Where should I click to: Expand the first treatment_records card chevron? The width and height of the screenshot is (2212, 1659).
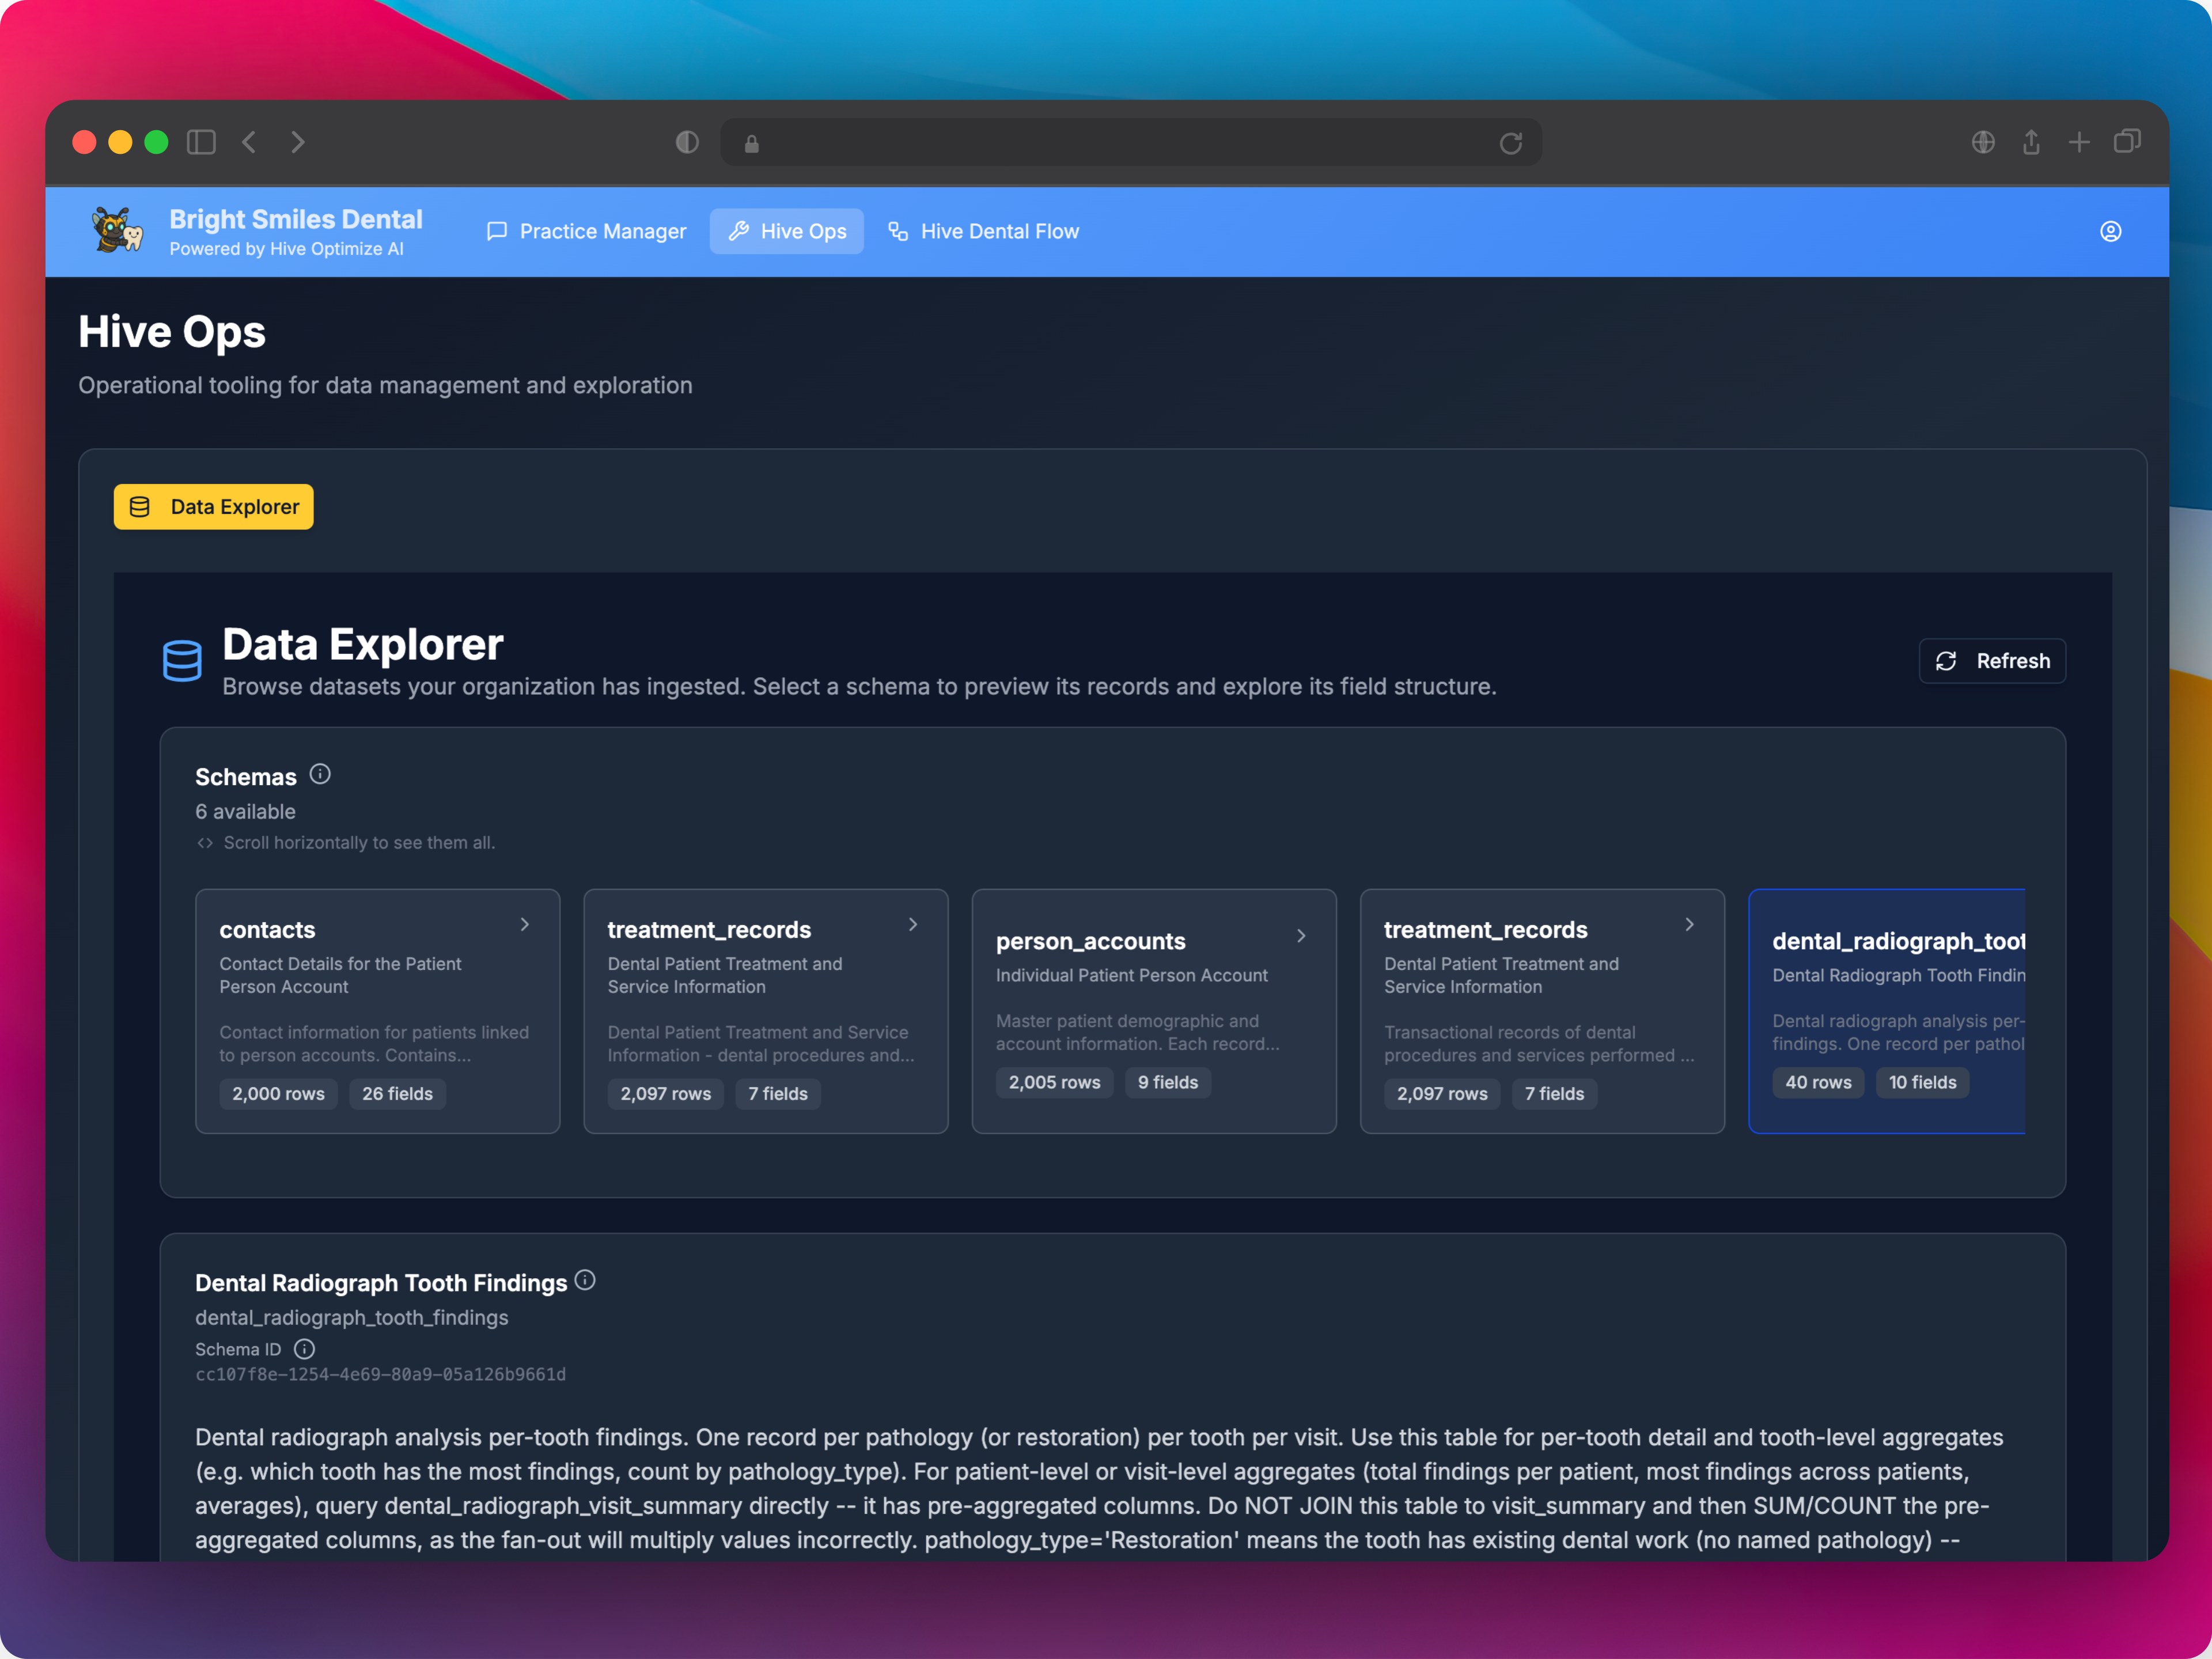pos(913,924)
